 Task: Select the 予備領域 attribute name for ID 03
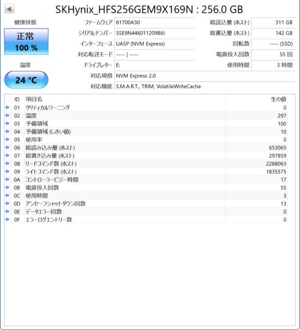(37, 123)
